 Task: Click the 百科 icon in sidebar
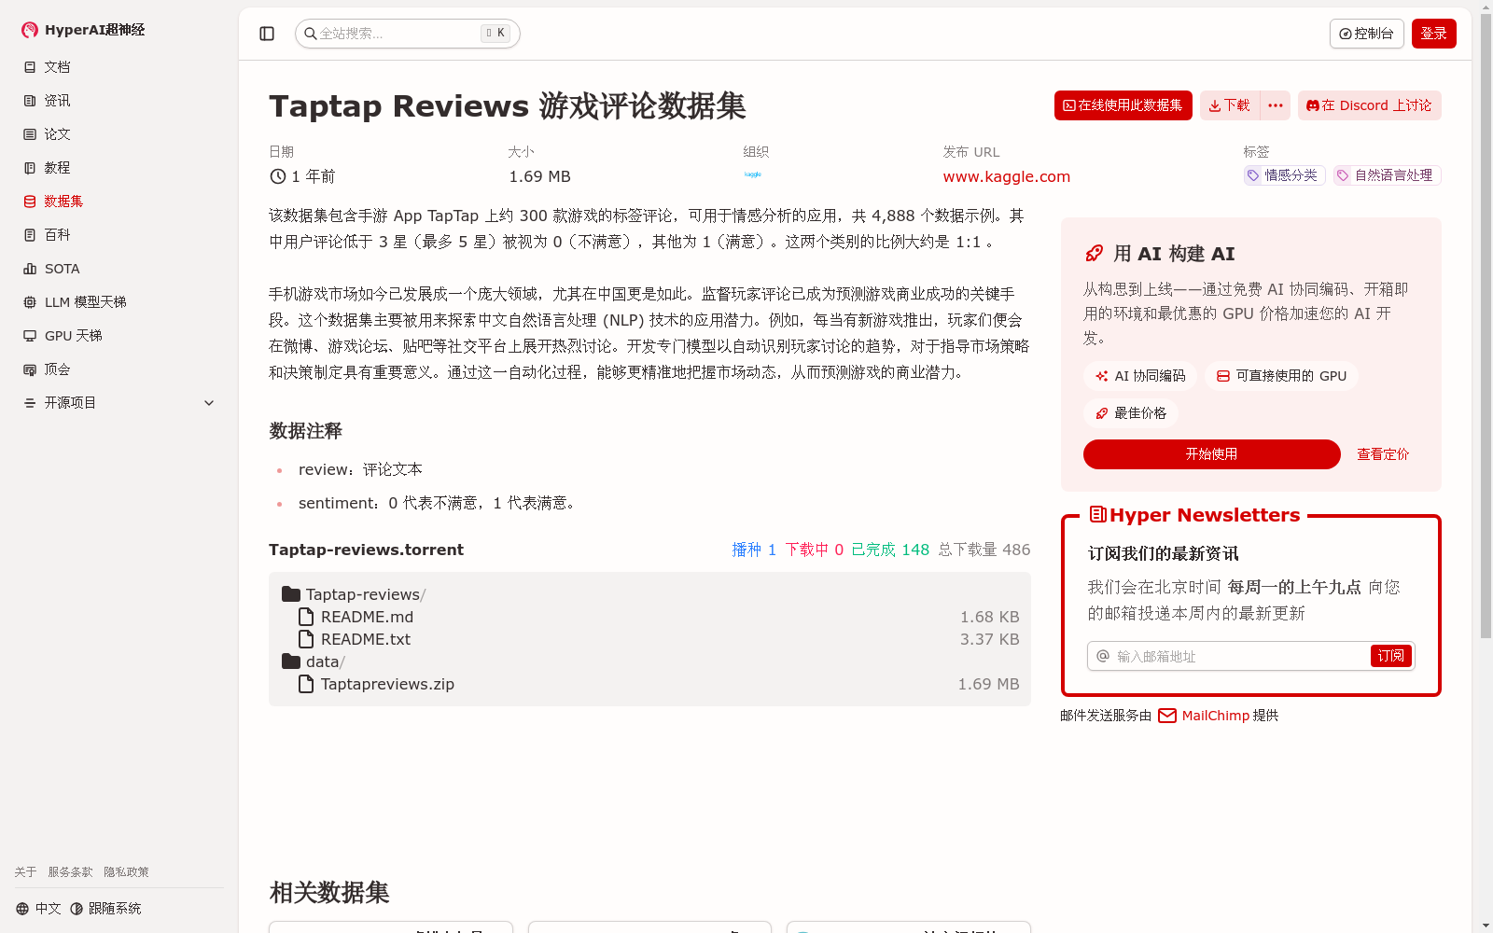(30, 234)
